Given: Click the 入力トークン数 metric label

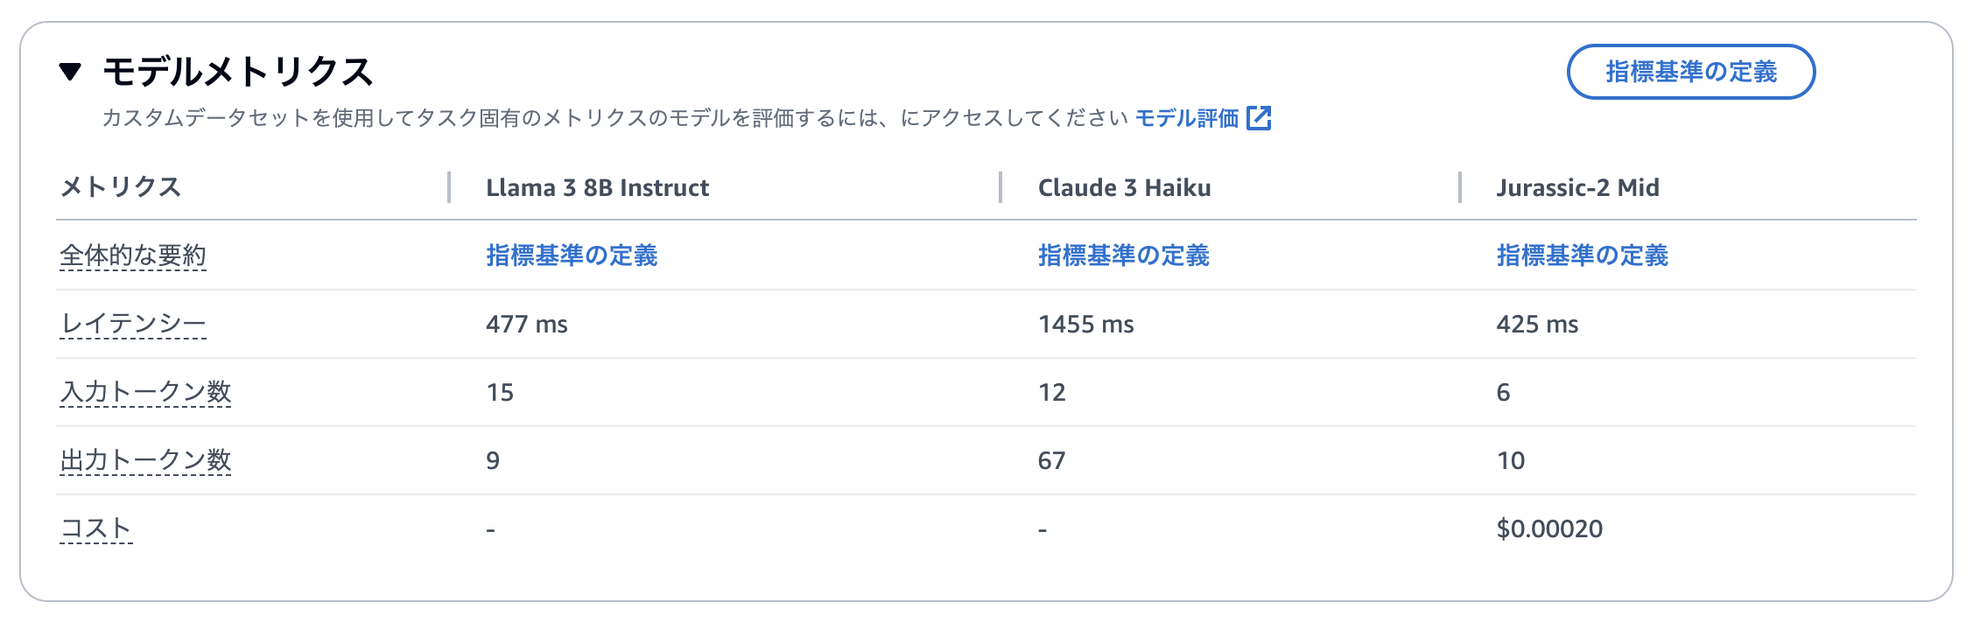Looking at the screenshot, I should 145,392.
